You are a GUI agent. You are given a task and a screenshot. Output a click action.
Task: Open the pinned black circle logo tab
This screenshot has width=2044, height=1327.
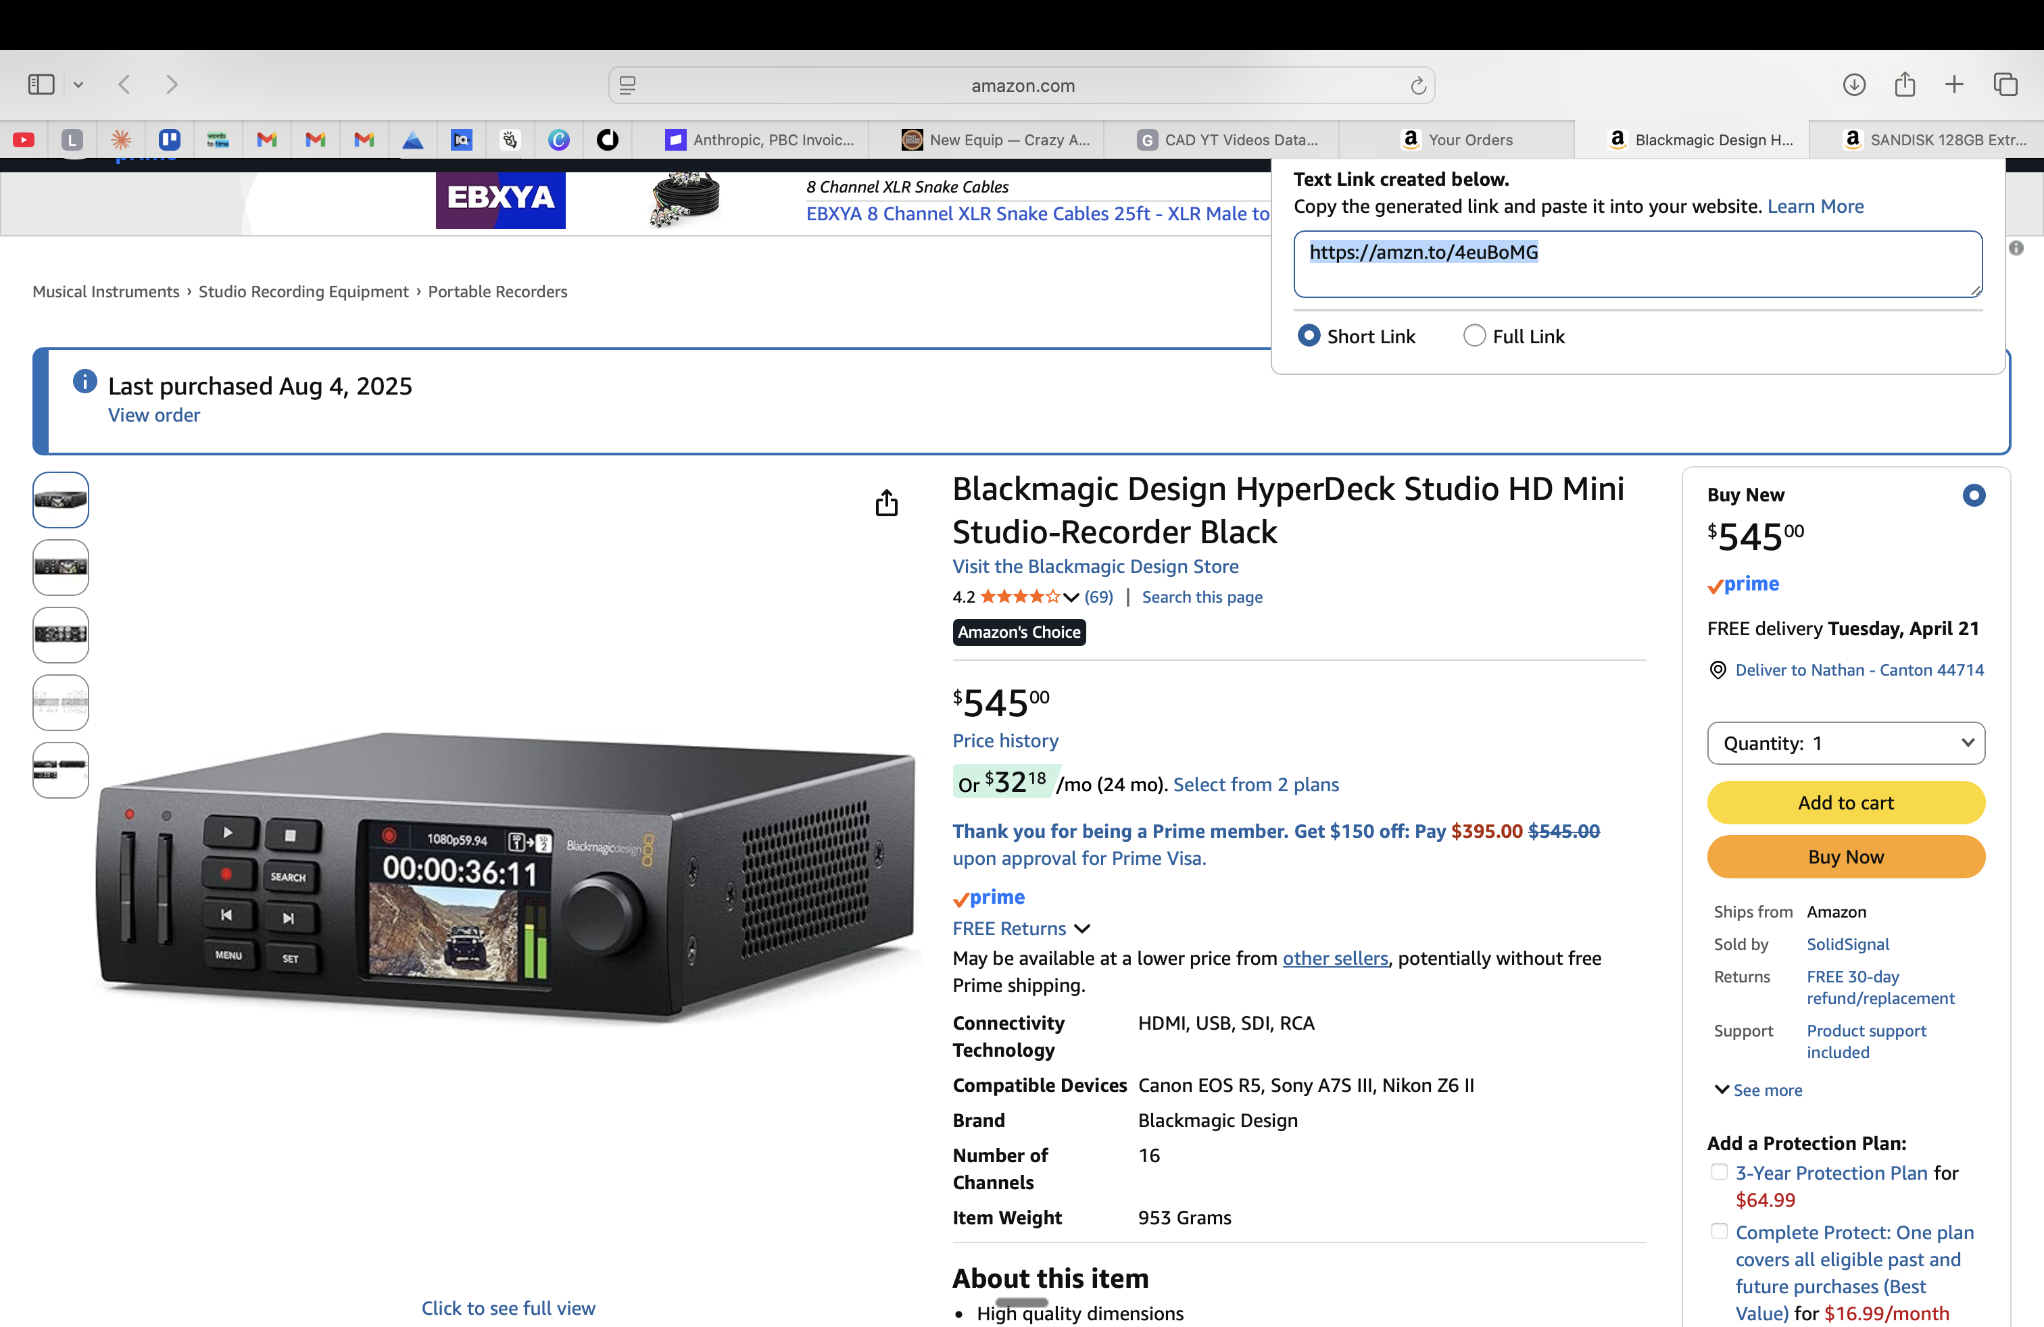tap(607, 139)
